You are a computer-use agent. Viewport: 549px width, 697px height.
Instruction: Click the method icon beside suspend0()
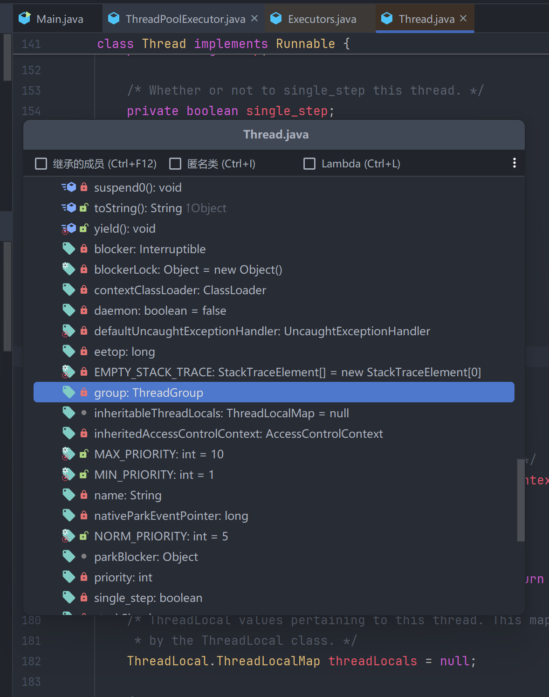pos(69,187)
